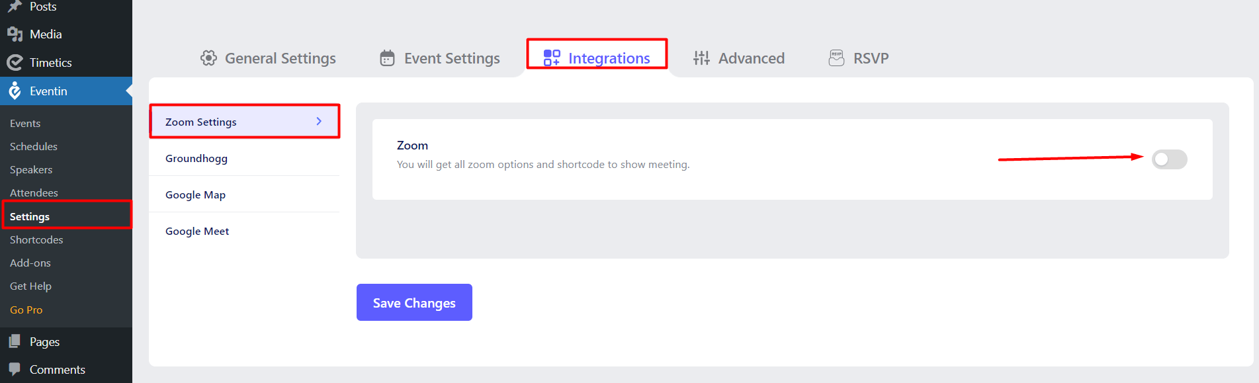The image size is (1259, 383).
Task: Enable the Zoom integration toggle
Action: click(1169, 159)
